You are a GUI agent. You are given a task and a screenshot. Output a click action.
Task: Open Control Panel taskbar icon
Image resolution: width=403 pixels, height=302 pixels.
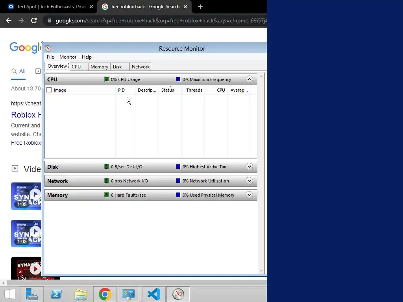128,294
